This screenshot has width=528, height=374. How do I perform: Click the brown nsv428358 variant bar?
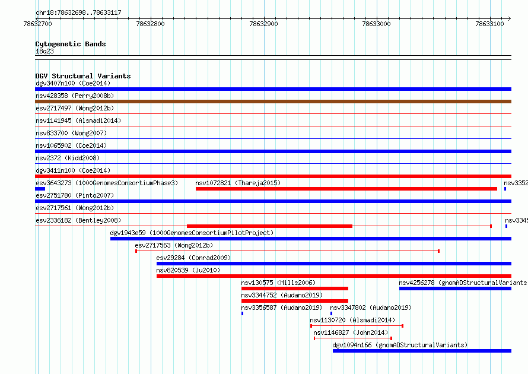273,102
